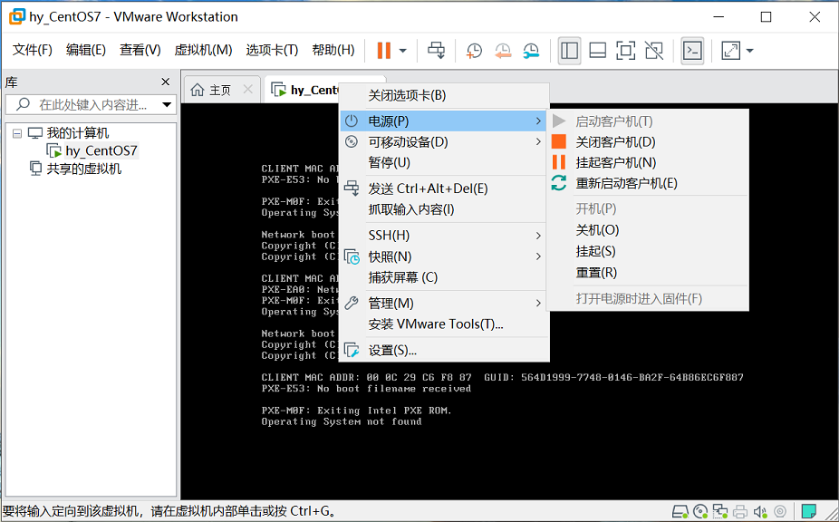Choose 发送 Ctrl+Alt+Del(E) menu entry

(x=444, y=188)
